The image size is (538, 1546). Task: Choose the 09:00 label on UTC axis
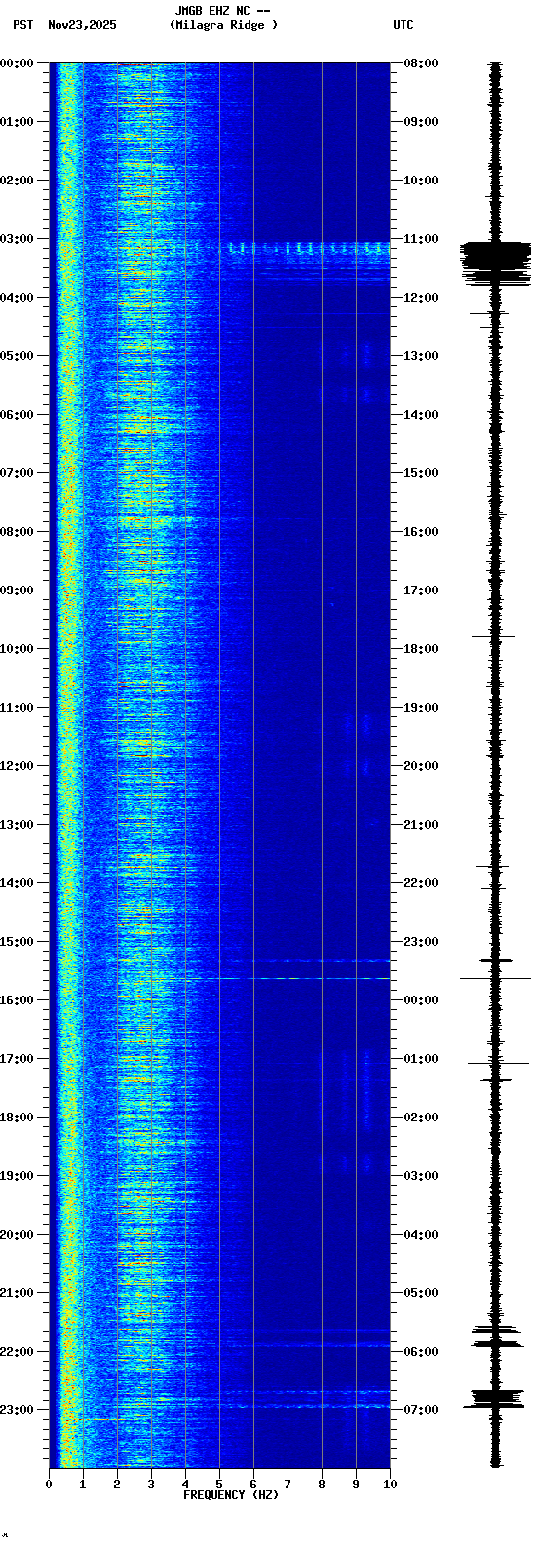tap(420, 122)
